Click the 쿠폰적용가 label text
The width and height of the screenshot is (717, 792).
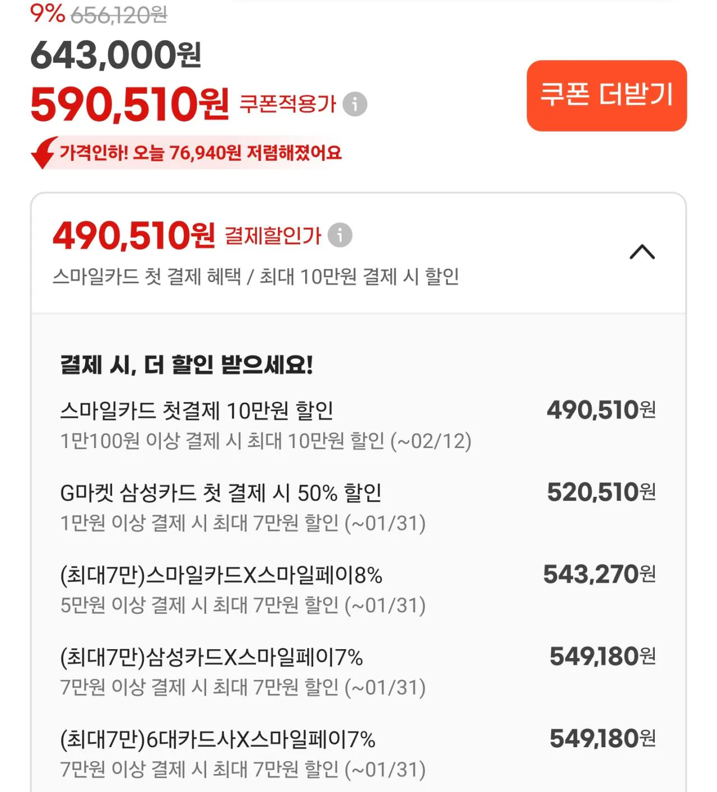[x=288, y=104]
